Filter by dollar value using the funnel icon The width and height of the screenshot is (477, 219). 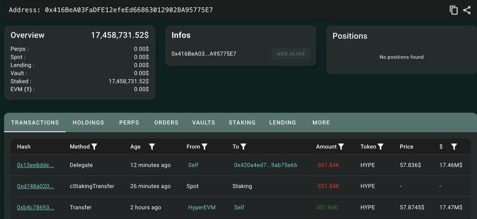(x=454, y=147)
